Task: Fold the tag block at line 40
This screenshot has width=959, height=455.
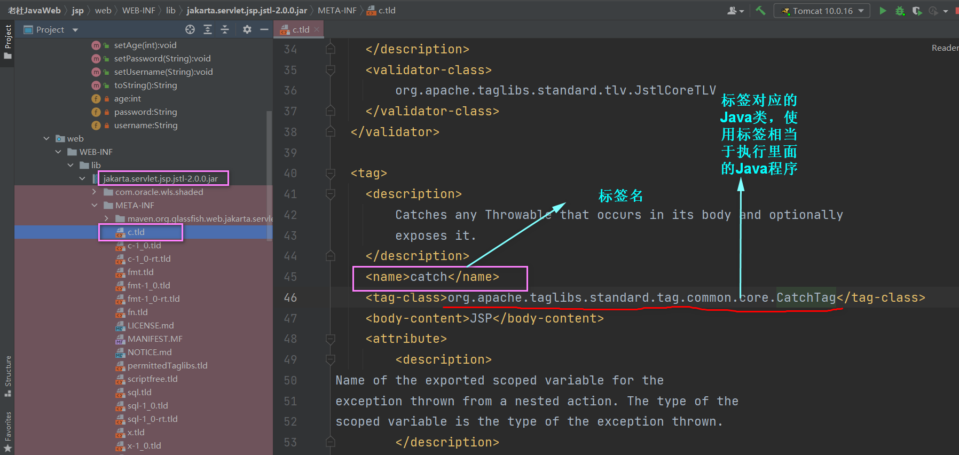Action: coord(331,174)
